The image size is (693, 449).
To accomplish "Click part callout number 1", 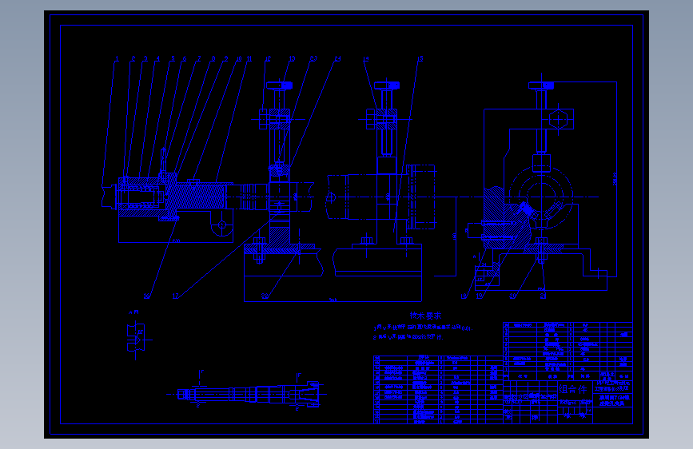I will click(x=117, y=59).
